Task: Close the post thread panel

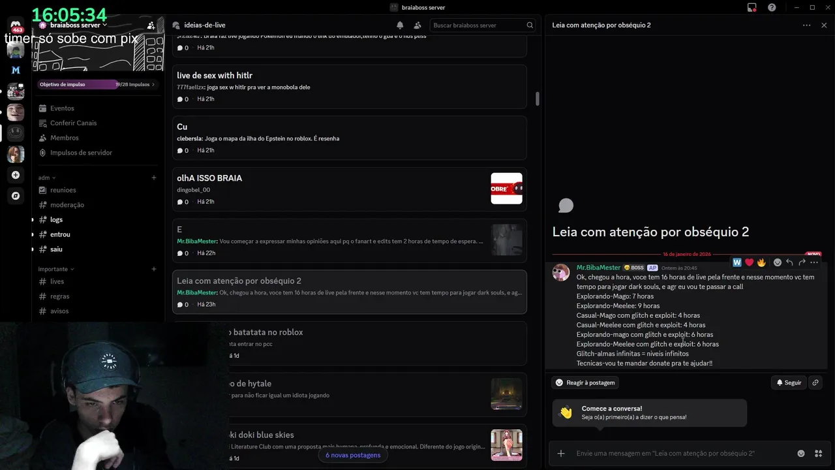Action: pyautogui.click(x=824, y=25)
